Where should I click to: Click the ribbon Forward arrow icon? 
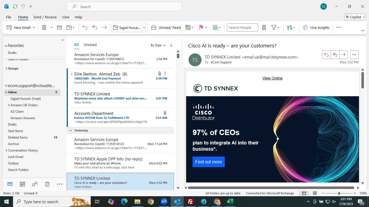pyautogui.click(x=104, y=27)
